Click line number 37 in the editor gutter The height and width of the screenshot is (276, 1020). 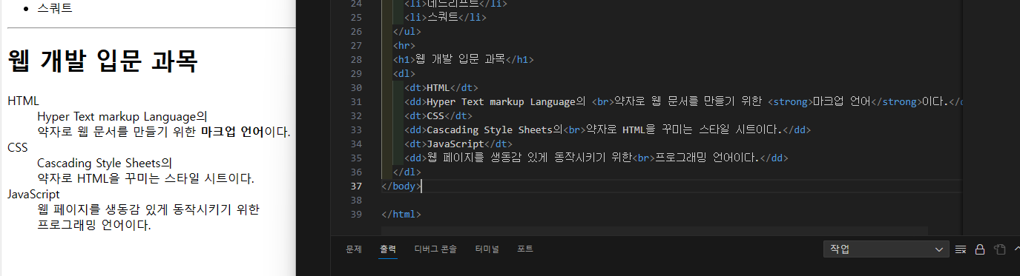tap(356, 186)
